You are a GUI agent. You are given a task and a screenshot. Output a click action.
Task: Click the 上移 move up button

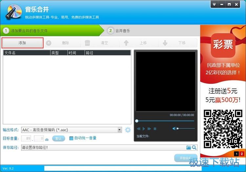139,43
